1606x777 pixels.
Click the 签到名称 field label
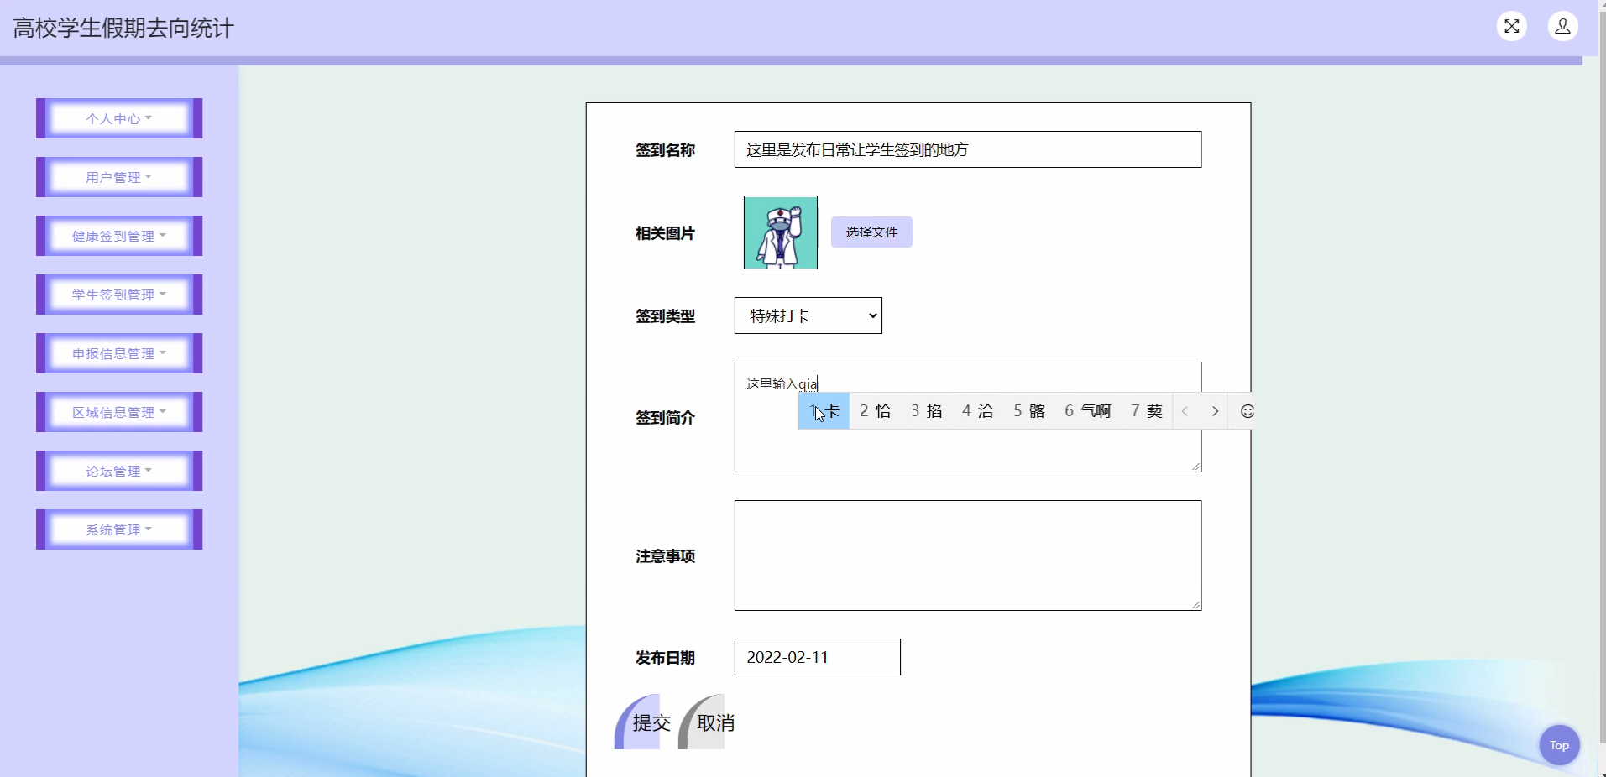pyautogui.click(x=665, y=150)
